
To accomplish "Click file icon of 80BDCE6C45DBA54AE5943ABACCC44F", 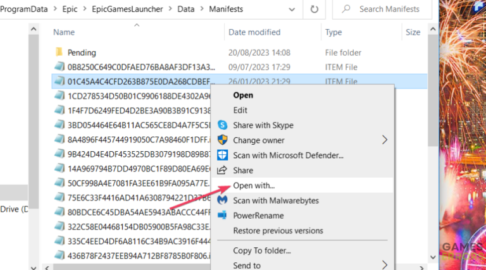I will pos(59,212).
